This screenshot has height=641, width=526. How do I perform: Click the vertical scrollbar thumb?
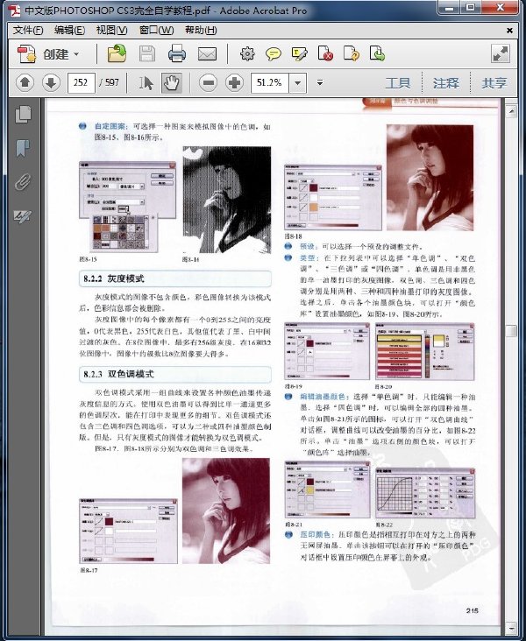click(511, 330)
